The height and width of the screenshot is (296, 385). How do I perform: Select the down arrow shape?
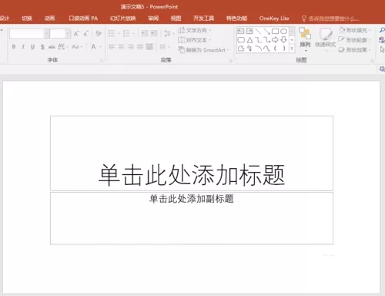coord(283,40)
